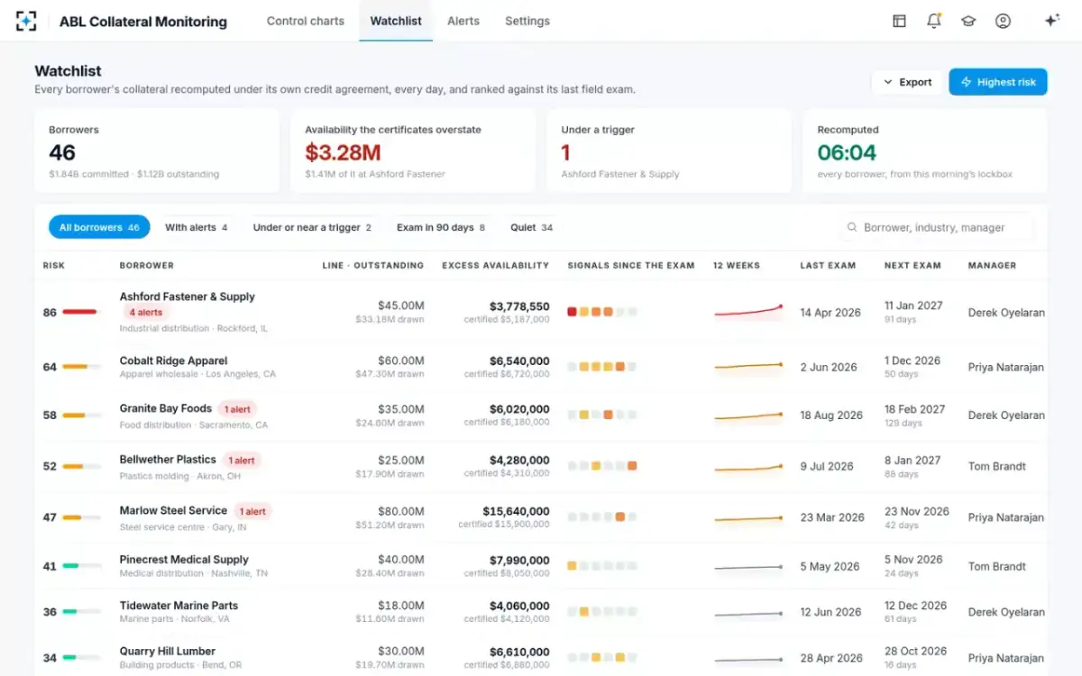Click the 1 alert badge on Marlow Steel Service
Viewport: 1082px width, 676px height.
pyautogui.click(x=252, y=511)
